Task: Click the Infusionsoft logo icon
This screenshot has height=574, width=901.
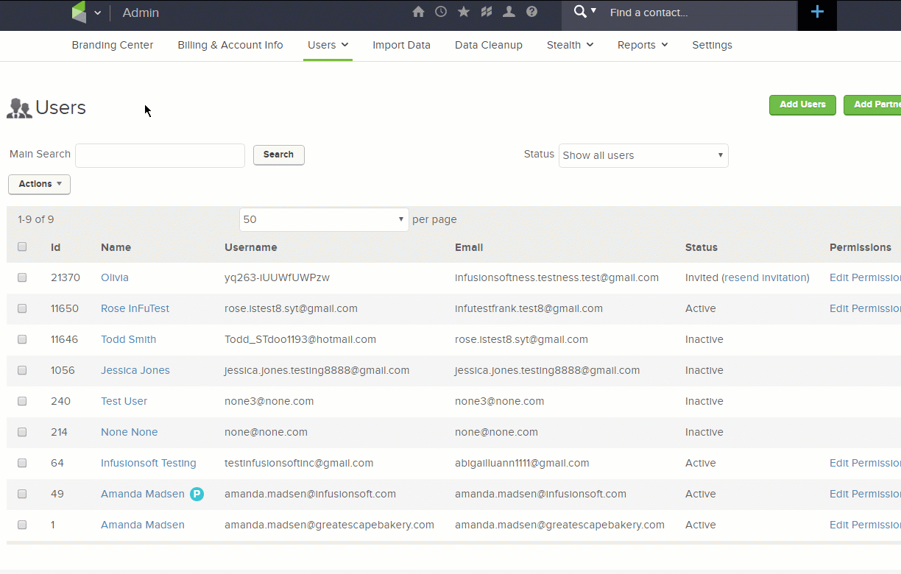Action: click(79, 13)
